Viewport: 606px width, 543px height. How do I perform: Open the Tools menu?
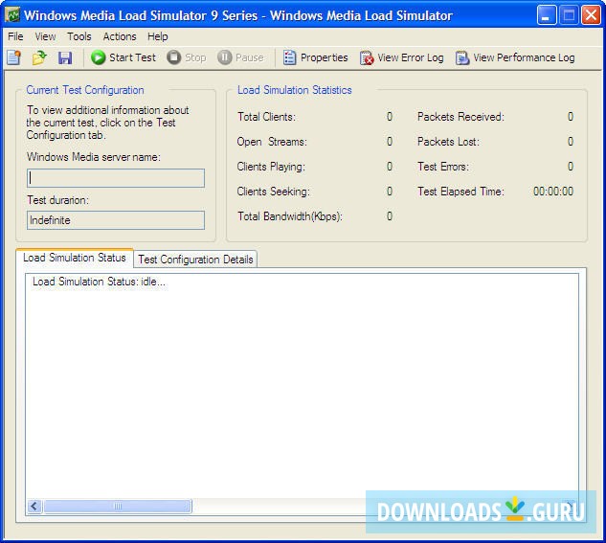click(79, 36)
